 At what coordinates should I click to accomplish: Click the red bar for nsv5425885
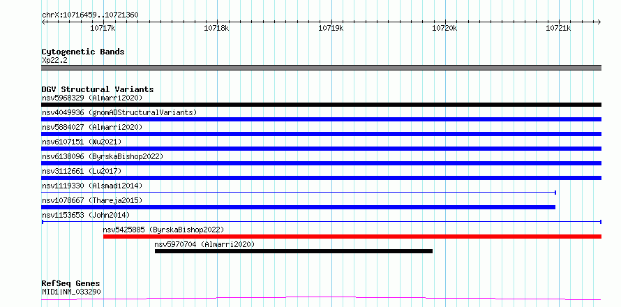[x=352, y=237]
